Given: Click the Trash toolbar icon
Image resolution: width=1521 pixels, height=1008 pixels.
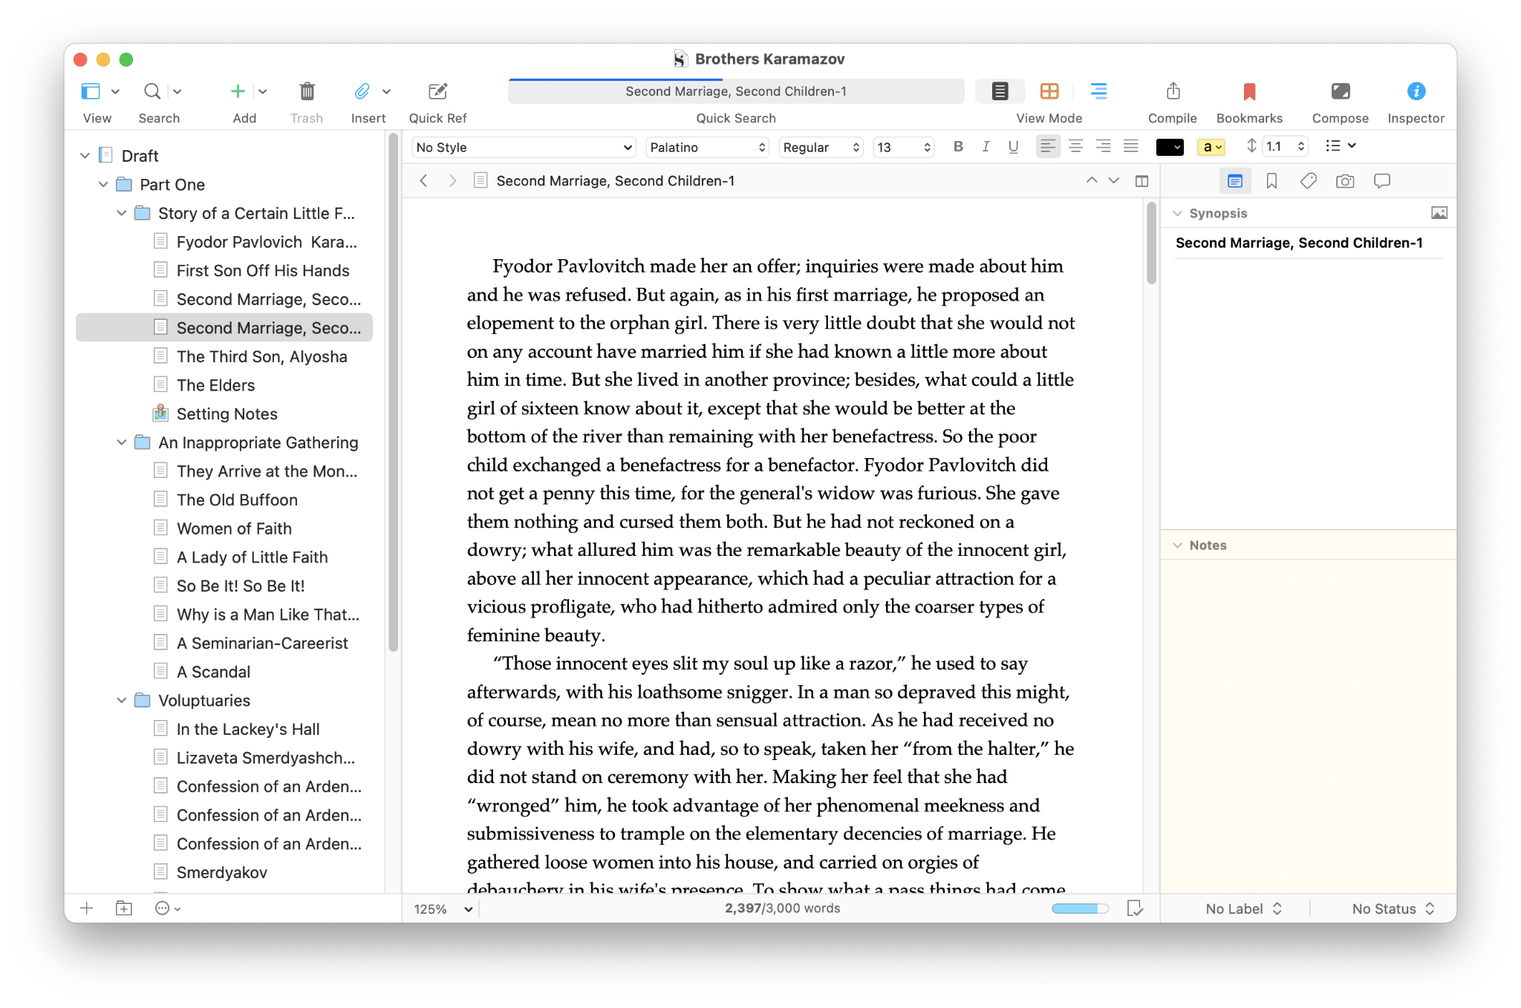Looking at the screenshot, I should click(x=307, y=91).
